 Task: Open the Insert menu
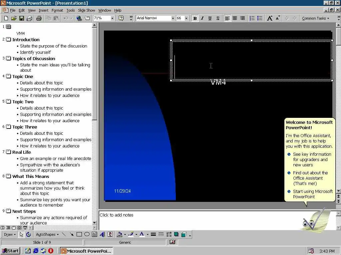point(44,10)
